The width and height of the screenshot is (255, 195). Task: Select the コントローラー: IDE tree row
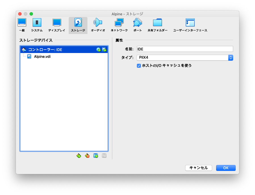coord(64,50)
